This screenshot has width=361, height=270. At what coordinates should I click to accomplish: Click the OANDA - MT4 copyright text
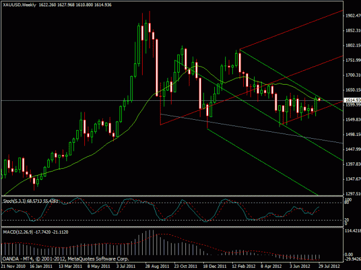tap(66, 259)
